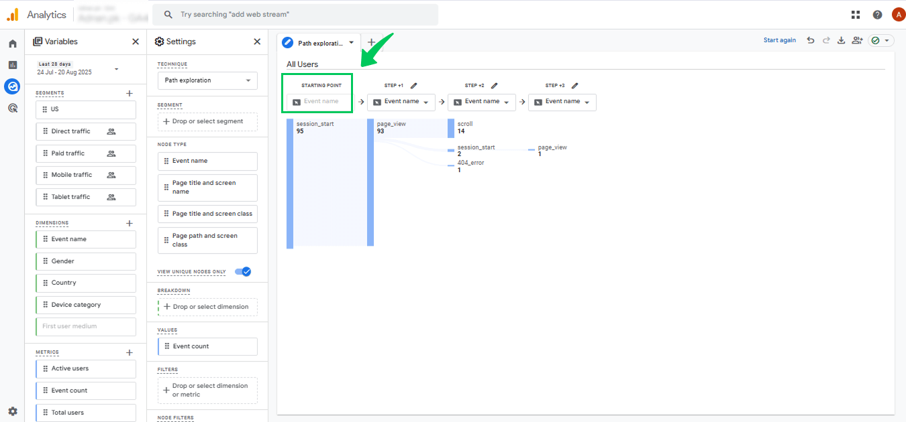
Task: Click the download export icon
Action: pos(842,41)
